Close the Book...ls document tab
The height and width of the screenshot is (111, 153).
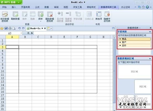(45, 28)
